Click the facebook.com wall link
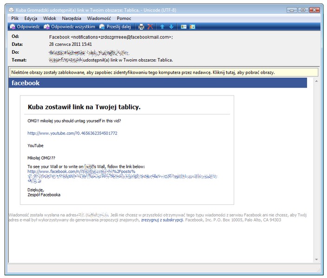 81,171
